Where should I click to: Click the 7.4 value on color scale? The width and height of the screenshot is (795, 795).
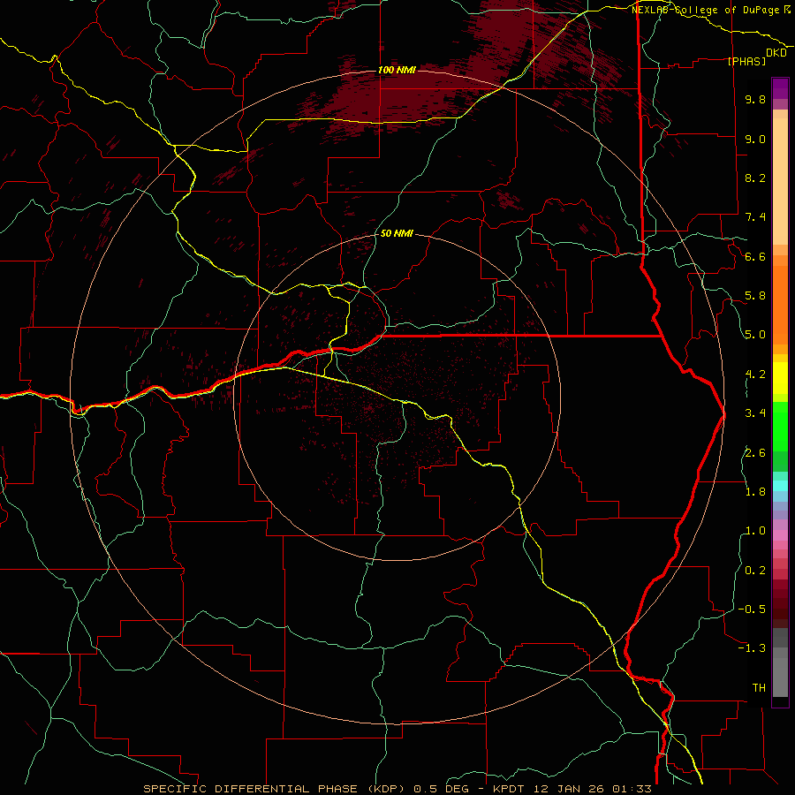coord(755,217)
